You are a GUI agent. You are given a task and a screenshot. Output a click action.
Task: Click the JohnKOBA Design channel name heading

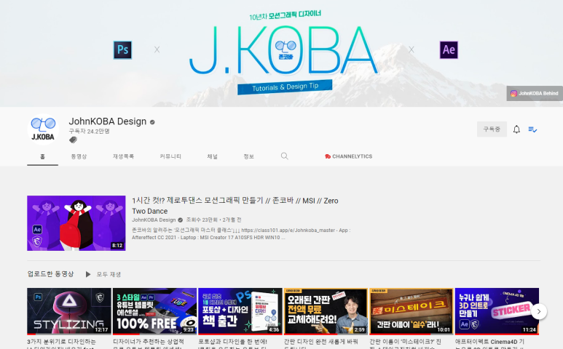(108, 121)
